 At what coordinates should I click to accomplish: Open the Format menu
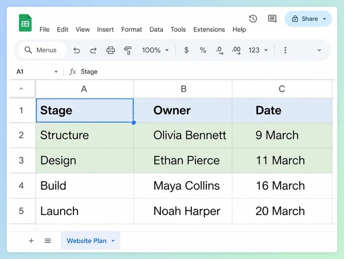(131, 29)
